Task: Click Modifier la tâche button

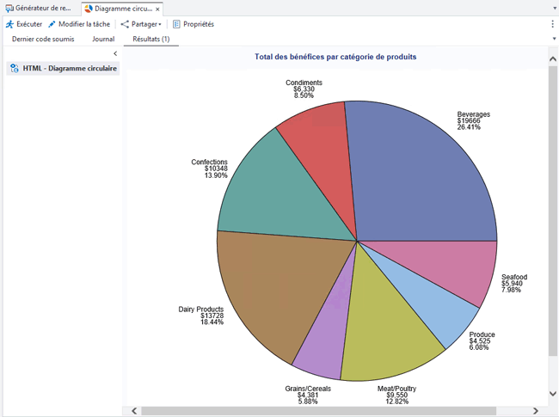Action: tap(79, 24)
